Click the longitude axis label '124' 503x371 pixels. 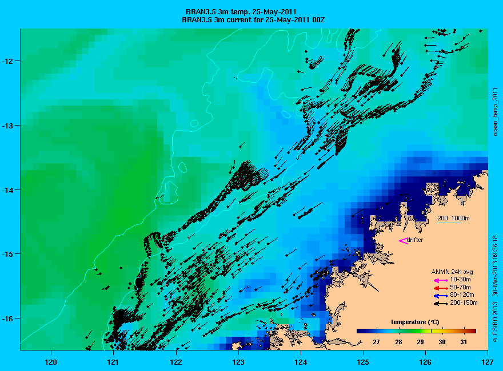tap(301, 362)
